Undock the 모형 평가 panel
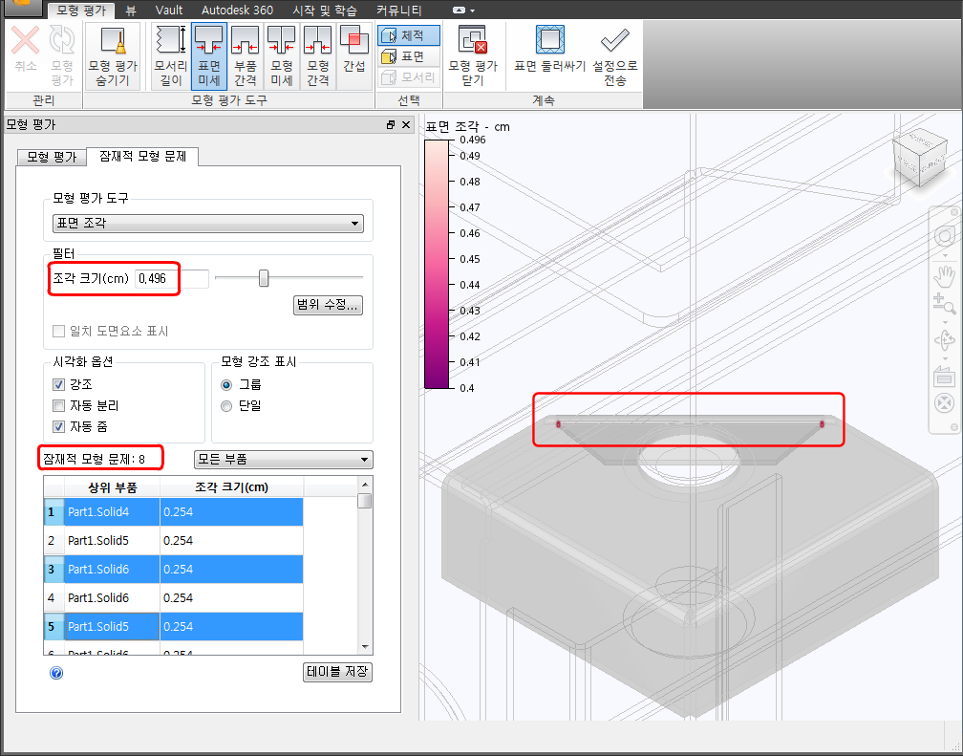 point(391,125)
